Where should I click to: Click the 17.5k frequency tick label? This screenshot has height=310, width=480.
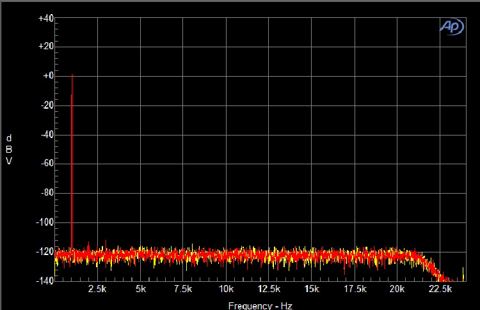pos(355,290)
